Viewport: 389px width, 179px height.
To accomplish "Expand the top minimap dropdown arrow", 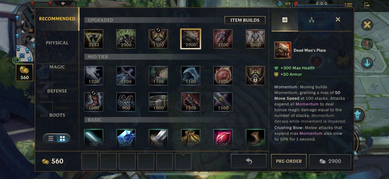I will (63, 3).
